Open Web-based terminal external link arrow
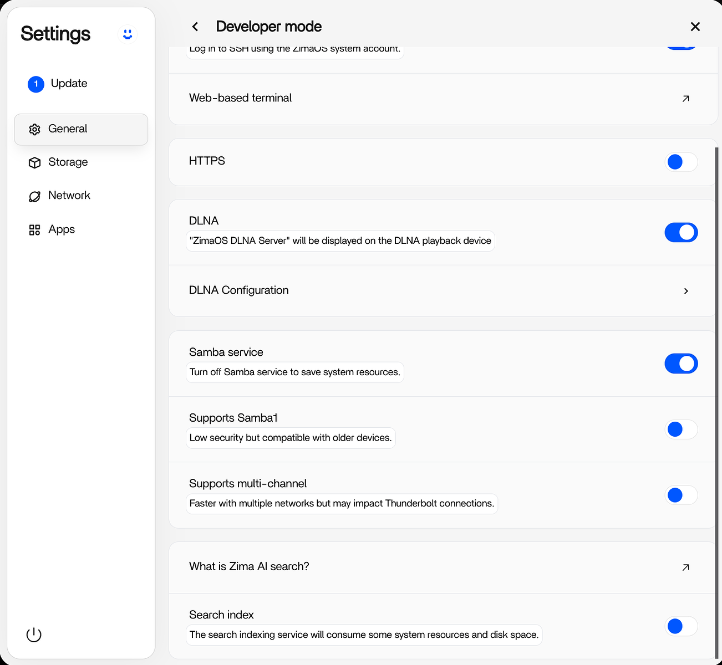 pyautogui.click(x=685, y=99)
